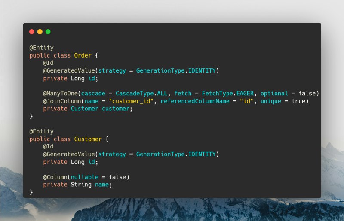The height and width of the screenshot is (221, 344).
Task: Click the "referencedColumnName" attribute
Action: click(195, 101)
